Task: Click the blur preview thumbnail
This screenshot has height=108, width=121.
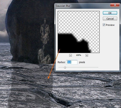Action: (79, 32)
